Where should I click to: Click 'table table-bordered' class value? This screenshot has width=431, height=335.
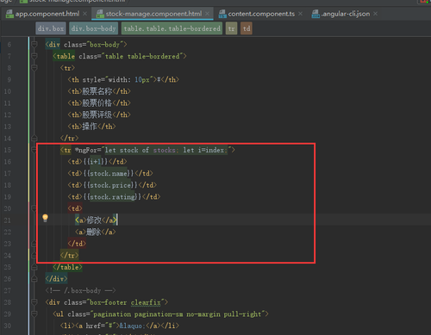pos(142,56)
